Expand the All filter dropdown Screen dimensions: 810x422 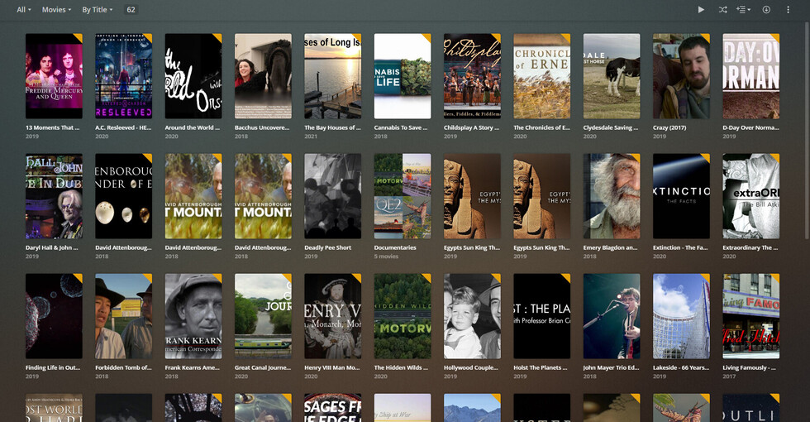[x=24, y=9]
